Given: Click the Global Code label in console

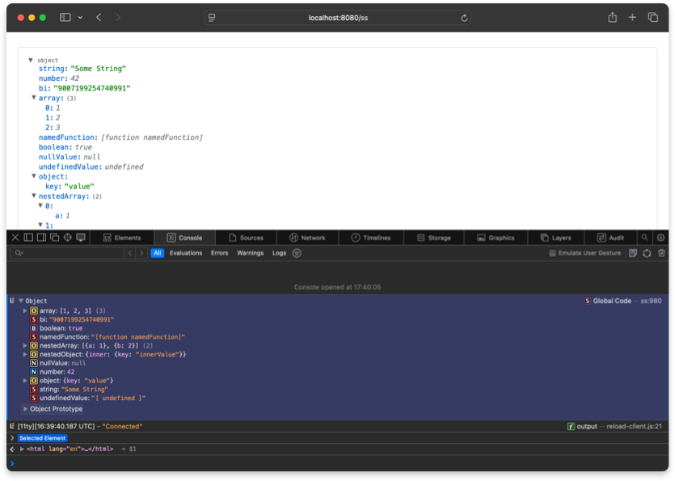Looking at the screenshot, I should tap(612, 301).
